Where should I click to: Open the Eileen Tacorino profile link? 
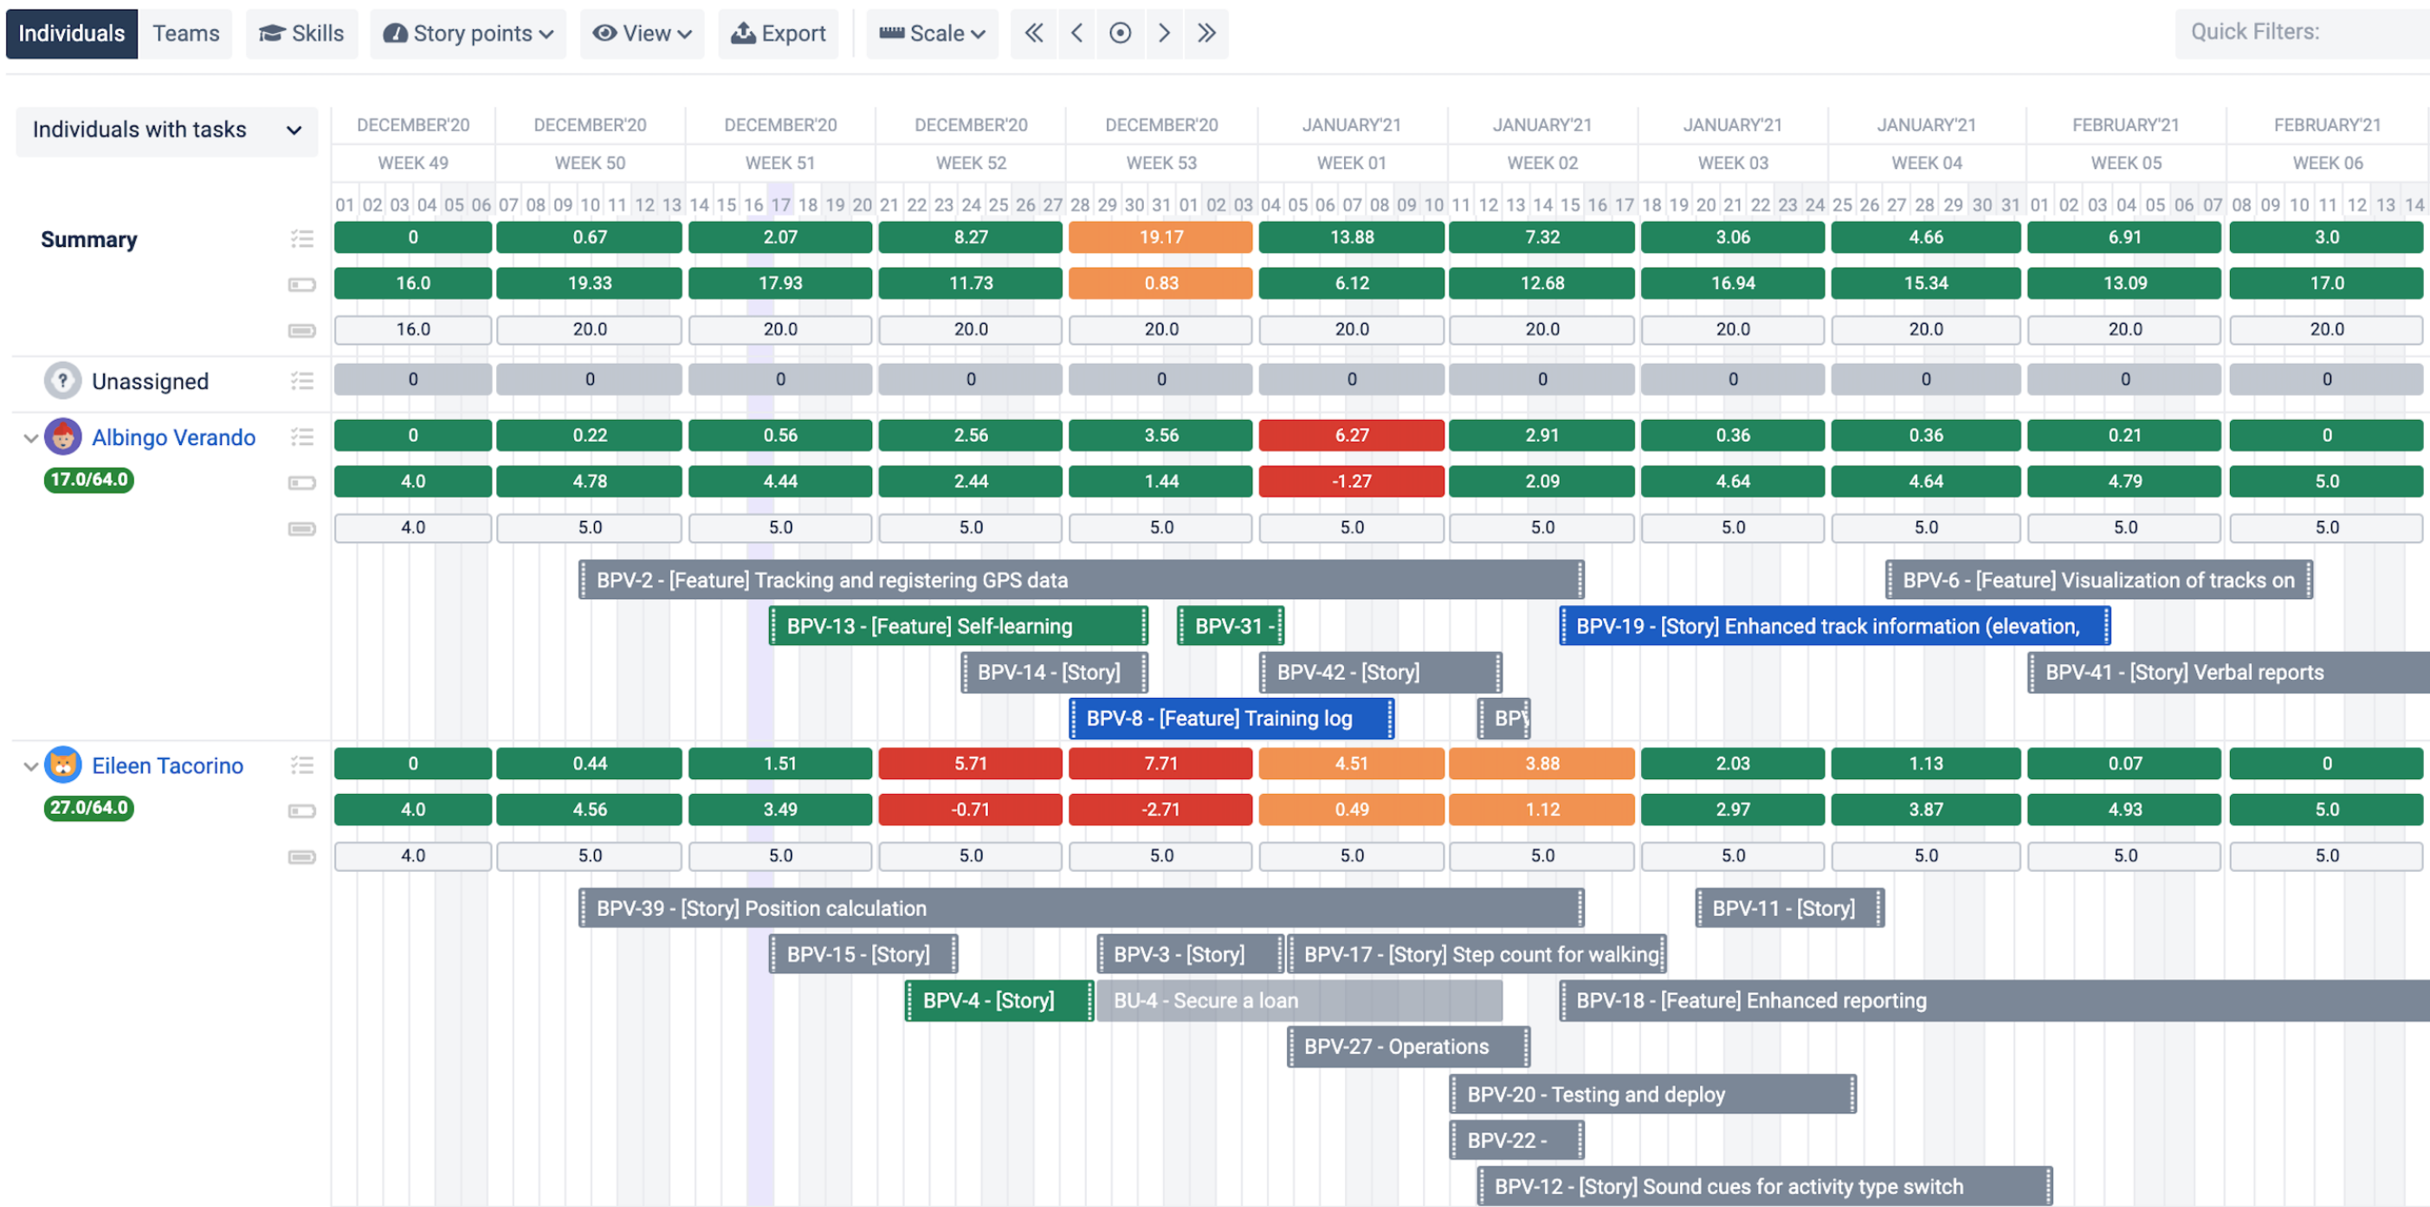(x=167, y=765)
